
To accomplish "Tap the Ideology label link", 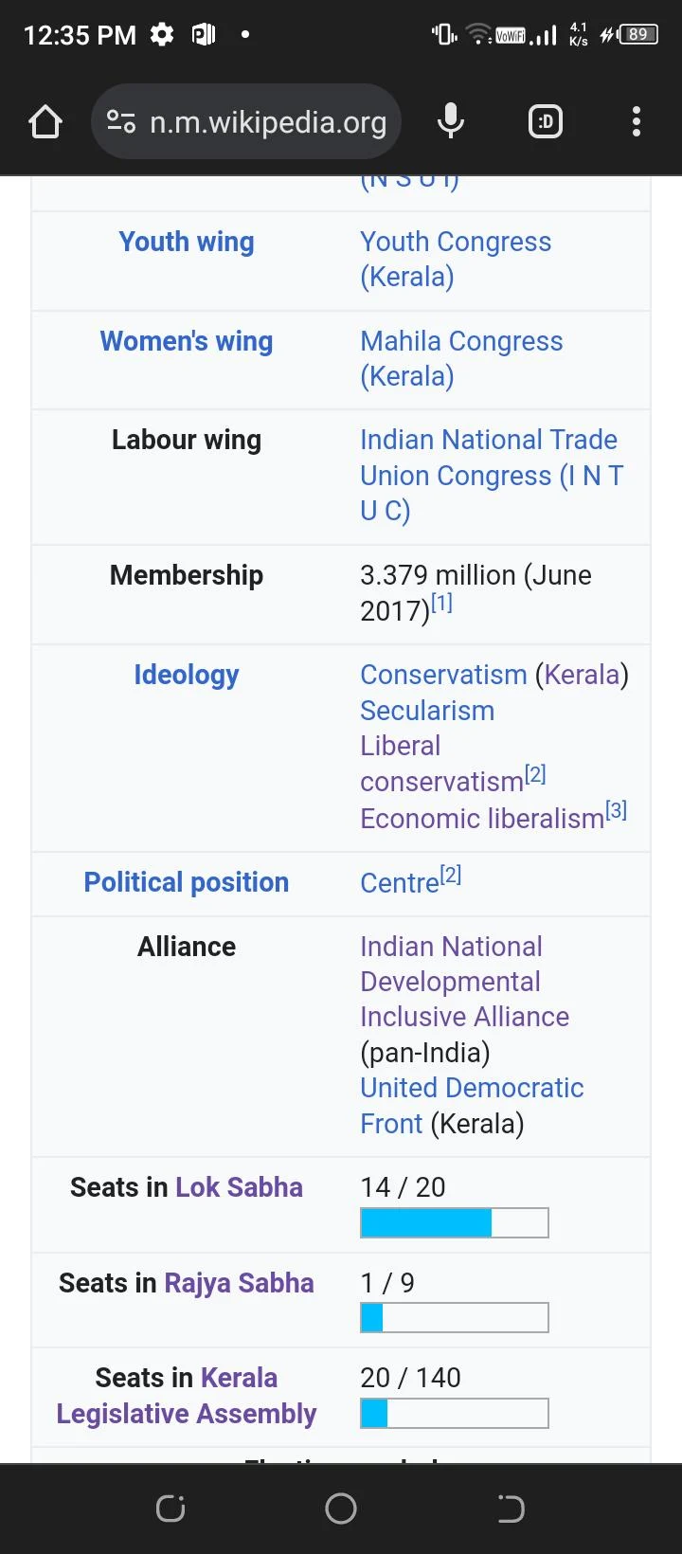I will 186,674.
